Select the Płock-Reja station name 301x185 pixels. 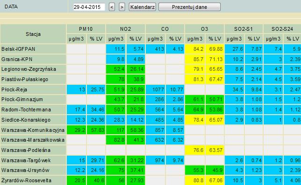[x=14, y=89]
